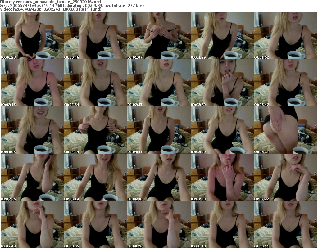
Task: Select the thumbnail stamped 00:07:43
Action: pos(32,224)
